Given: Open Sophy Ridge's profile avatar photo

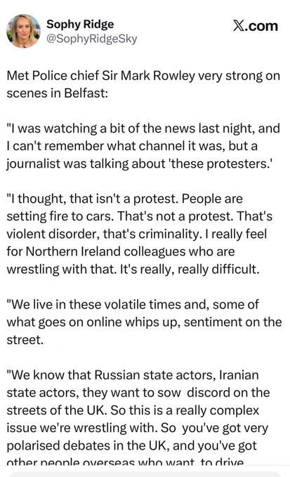Looking at the screenshot, I should pyautogui.click(x=23, y=31).
